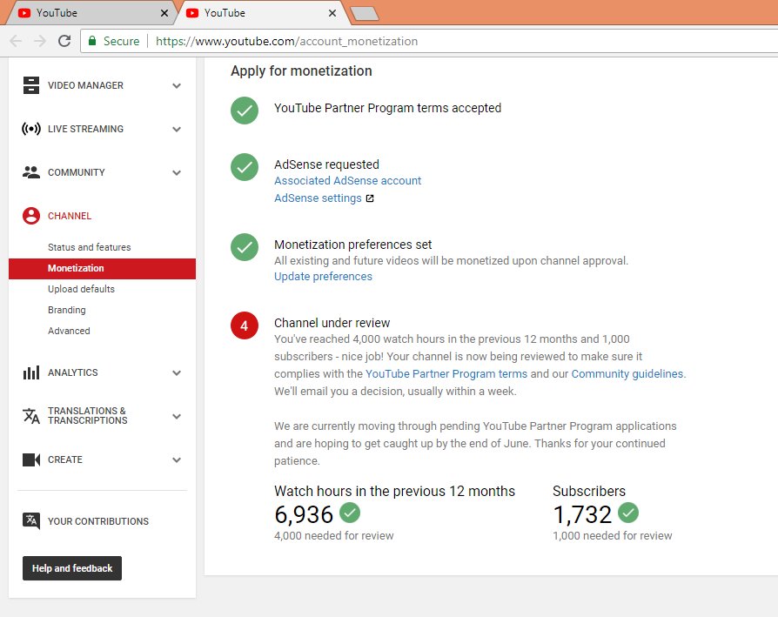Expand the Translations & Transcriptions chevron
The image size is (778, 617).
click(x=176, y=417)
